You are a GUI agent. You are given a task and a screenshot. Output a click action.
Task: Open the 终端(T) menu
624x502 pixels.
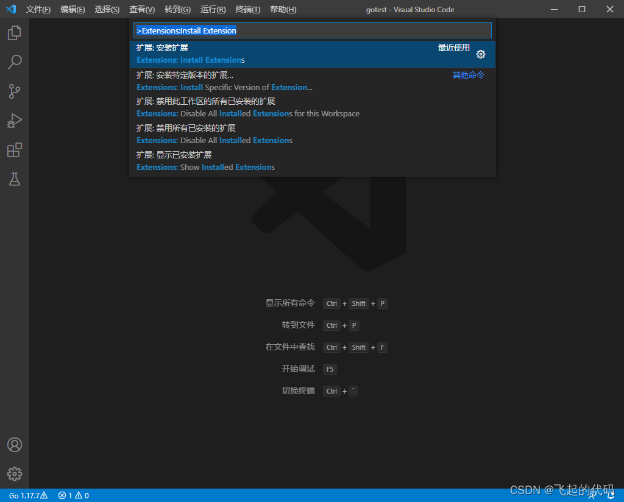(247, 10)
